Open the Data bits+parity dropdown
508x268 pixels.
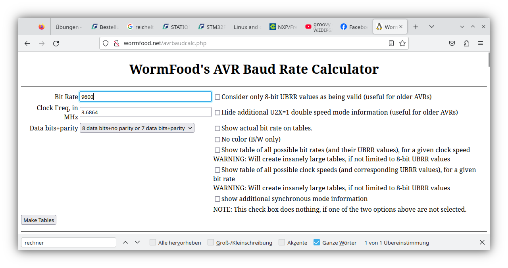pyautogui.click(x=137, y=128)
